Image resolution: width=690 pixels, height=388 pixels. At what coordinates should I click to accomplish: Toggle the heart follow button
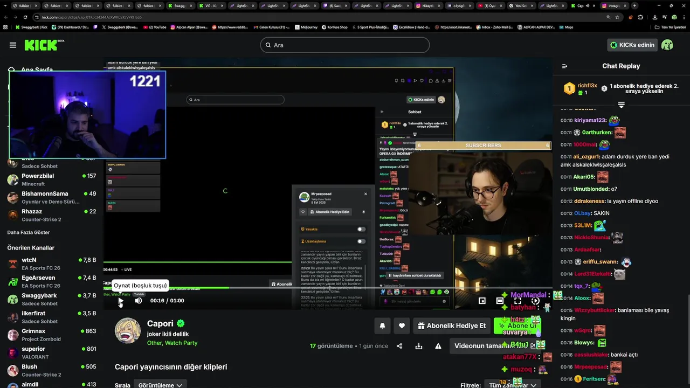pos(402,325)
